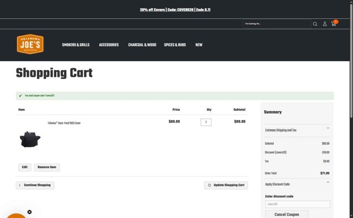This screenshot has width=353, height=218.
Task: Click the Oklahoma Joe's logo
Action: coord(30,44)
